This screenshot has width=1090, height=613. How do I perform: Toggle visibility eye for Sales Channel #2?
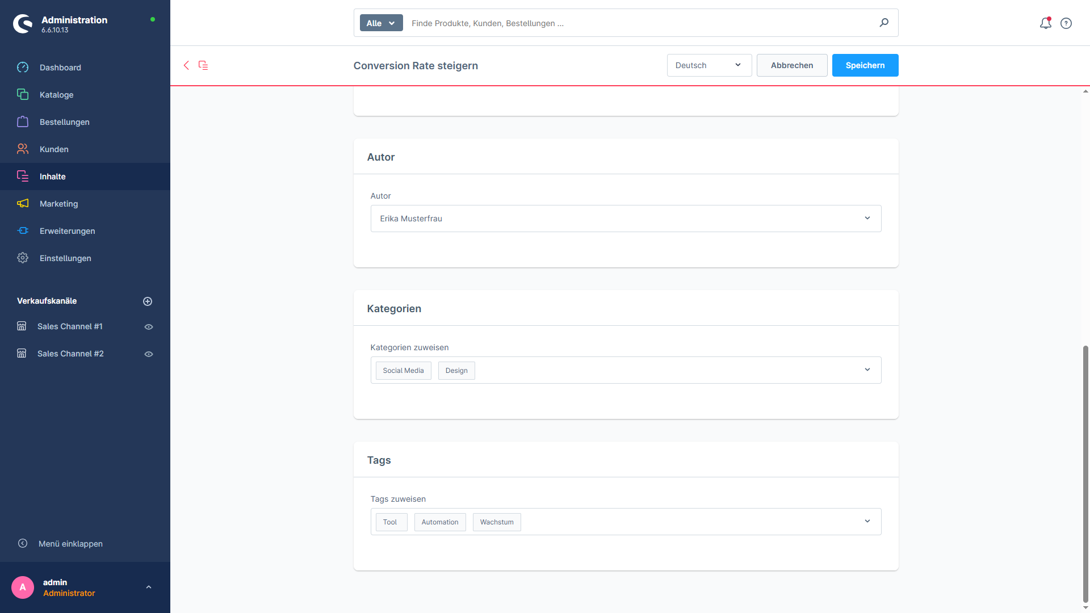point(149,354)
